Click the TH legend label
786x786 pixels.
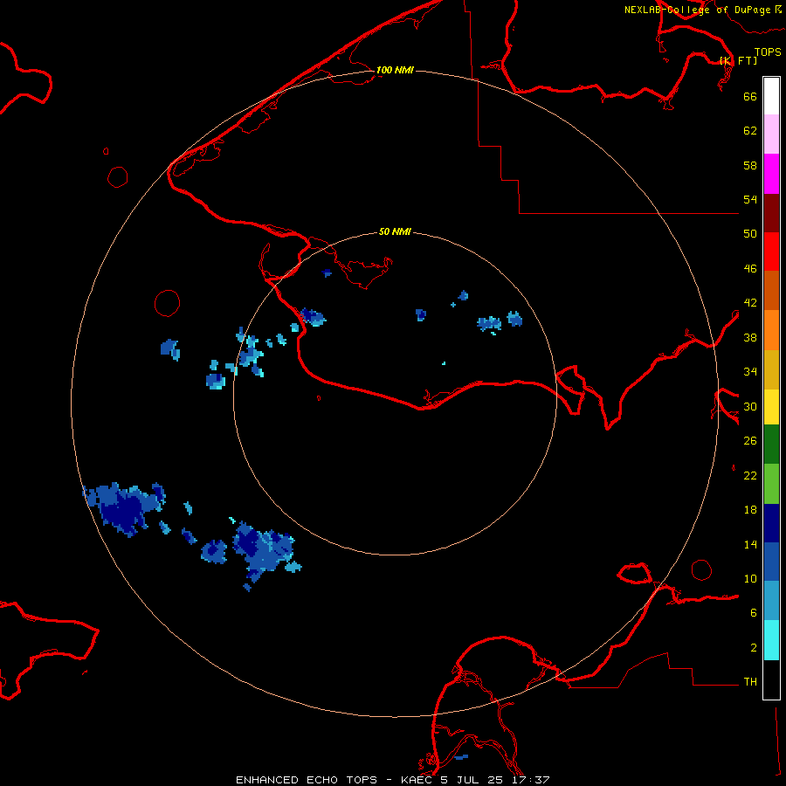pos(750,682)
